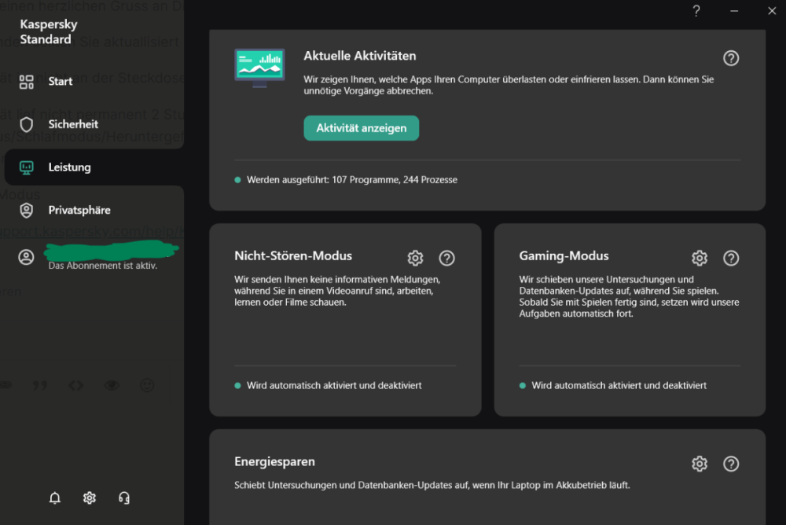Open help for Gaming-Modus
Screen dimensions: 786x525
click(731, 258)
